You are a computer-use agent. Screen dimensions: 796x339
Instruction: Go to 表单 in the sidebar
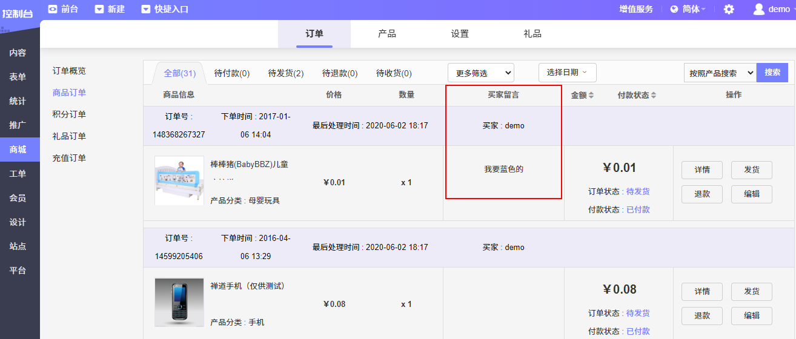[x=18, y=77]
